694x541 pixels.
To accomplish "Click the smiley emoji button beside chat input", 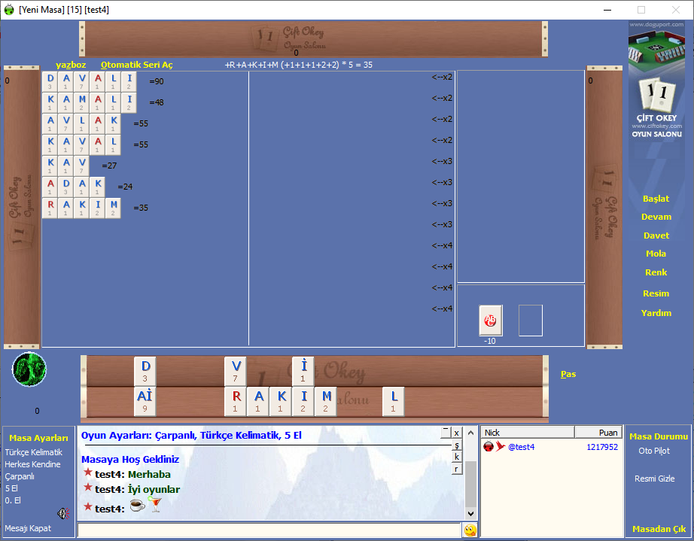I will coord(470,530).
